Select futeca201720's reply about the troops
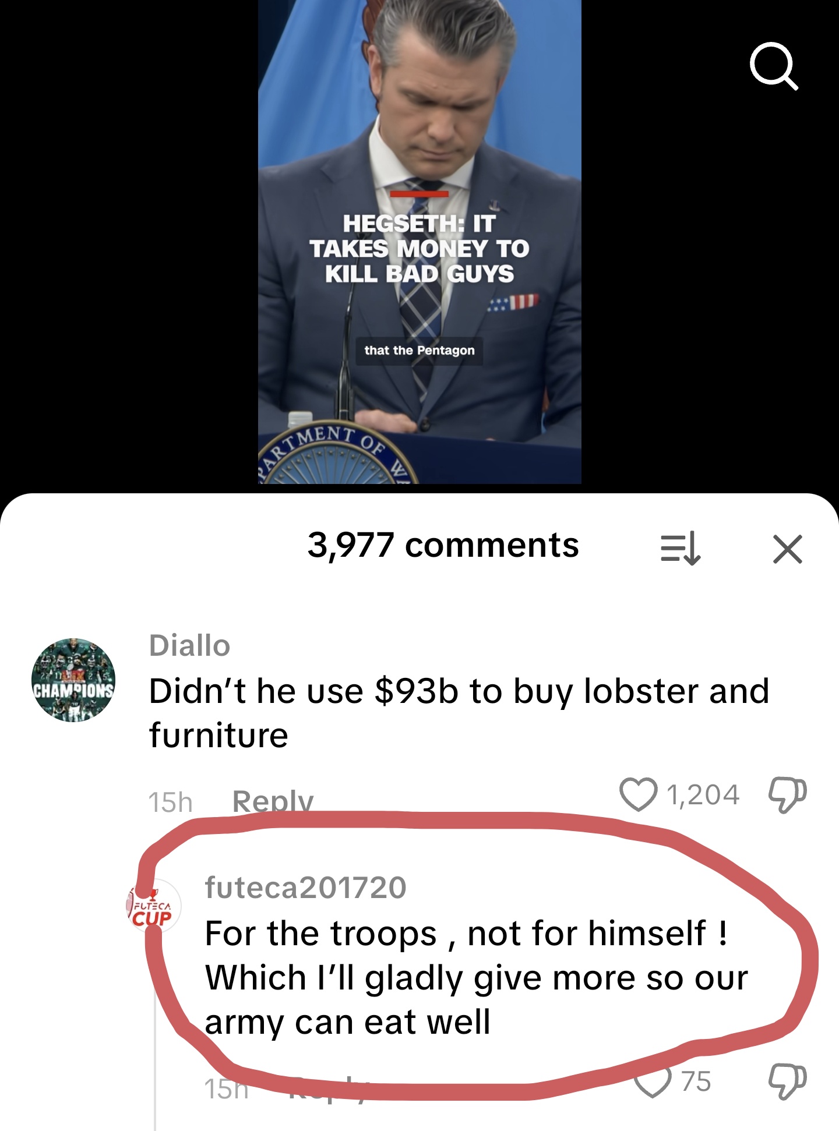 (x=477, y=978)
